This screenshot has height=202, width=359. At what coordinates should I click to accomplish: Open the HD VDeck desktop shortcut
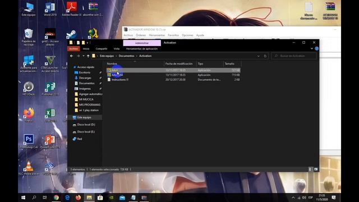[x=29, y=89]
